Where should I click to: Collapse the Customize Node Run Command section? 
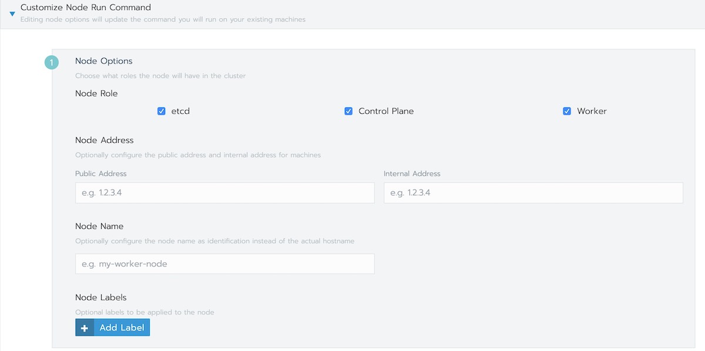(x=12, y=14)
